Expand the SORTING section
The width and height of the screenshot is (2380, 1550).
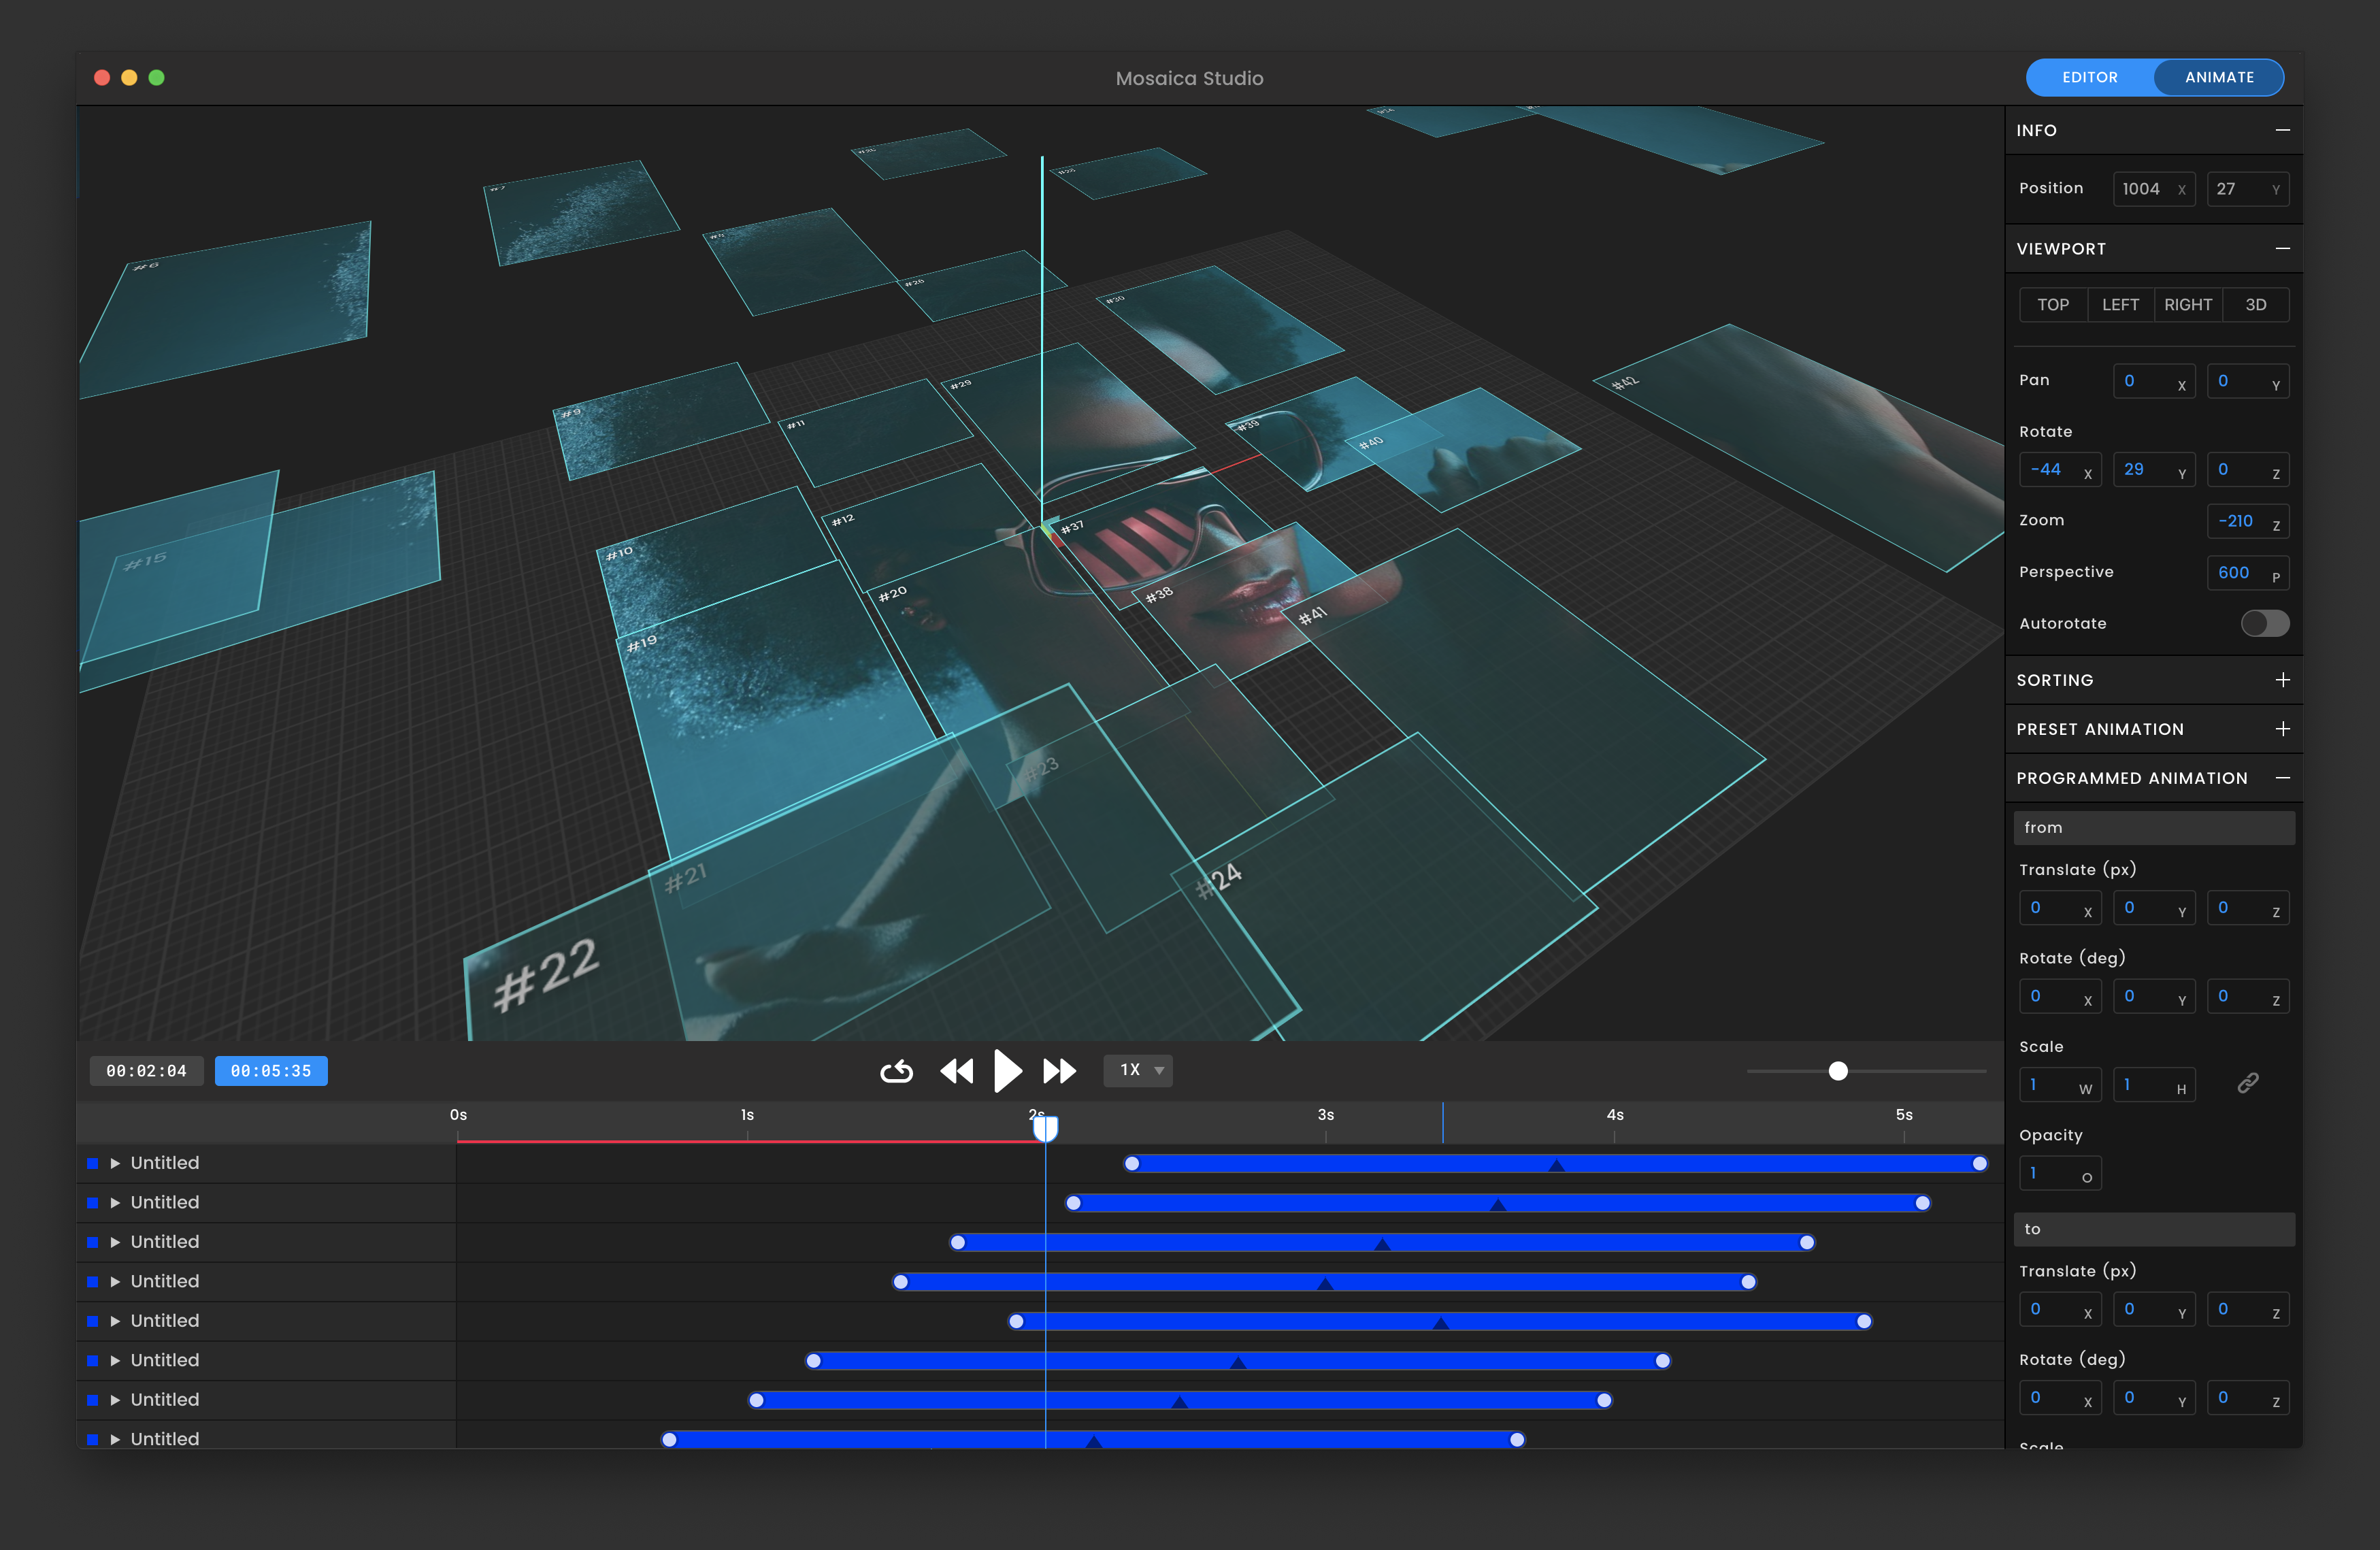pos(2282,680)
